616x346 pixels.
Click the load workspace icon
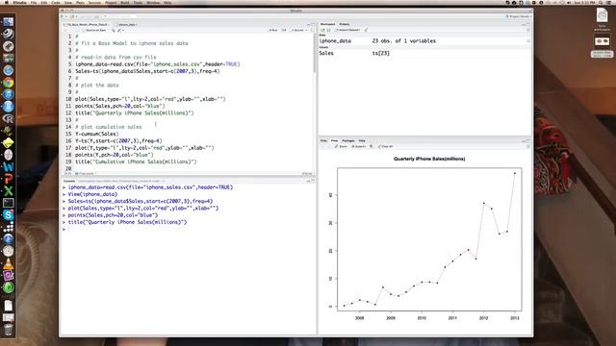coord(323,30)
